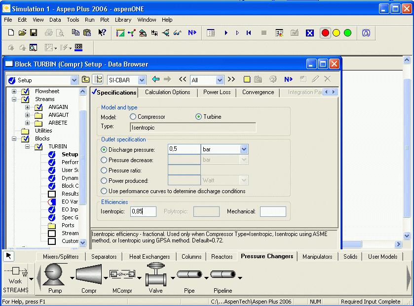Save the simulation with floppy disk icon
The image size is (414, 306).
(34, 33)
